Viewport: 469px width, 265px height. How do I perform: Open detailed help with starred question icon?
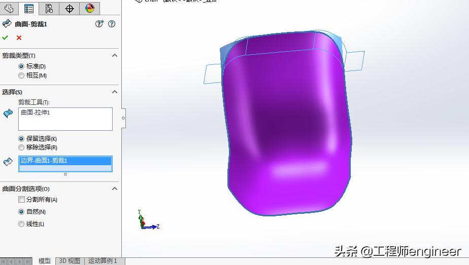[x=99, y=24]
